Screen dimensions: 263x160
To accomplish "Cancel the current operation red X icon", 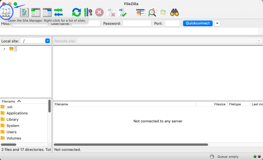I will point(99,13).
